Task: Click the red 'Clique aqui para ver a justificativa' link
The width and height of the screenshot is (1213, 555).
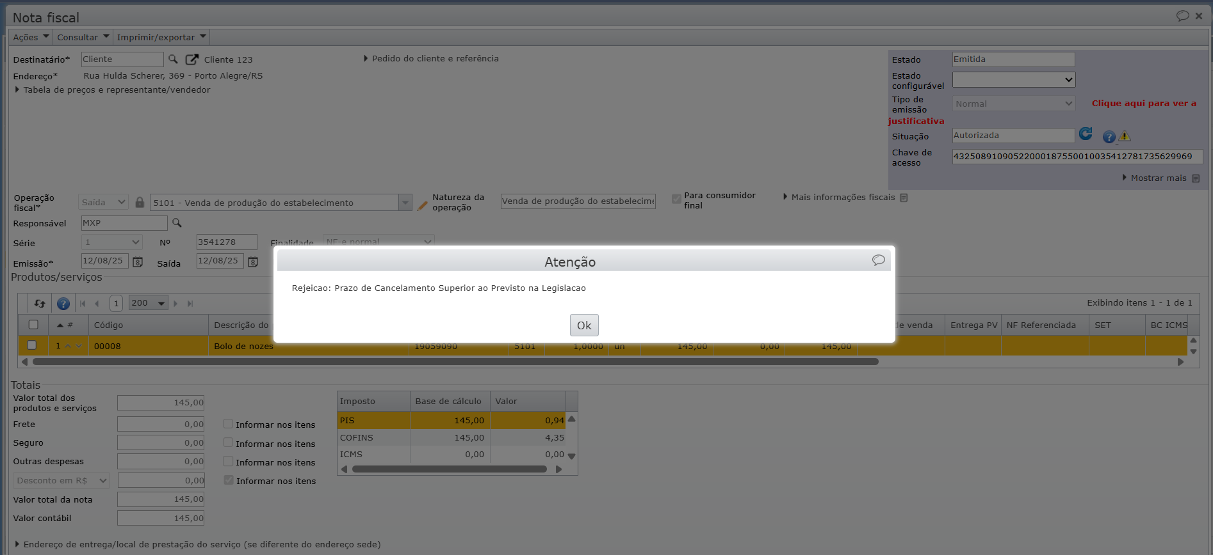Action: click(1144, 103)
